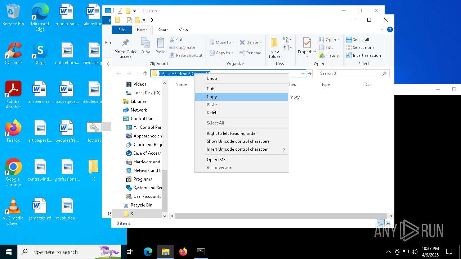The width and height of the screenshot is (461, 259).
Task: Select lov.bat file on desktop
Action: pyautogui.click(x=94, y=132)
